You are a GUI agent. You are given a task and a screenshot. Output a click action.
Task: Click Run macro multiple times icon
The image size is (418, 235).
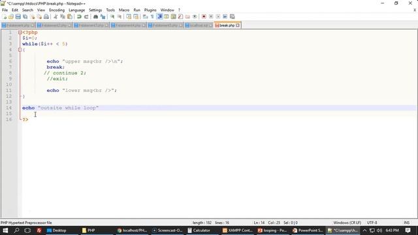(x=225, y=16)
